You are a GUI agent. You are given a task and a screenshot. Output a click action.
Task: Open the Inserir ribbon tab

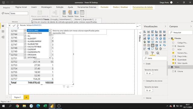click(x=34, y=7)
